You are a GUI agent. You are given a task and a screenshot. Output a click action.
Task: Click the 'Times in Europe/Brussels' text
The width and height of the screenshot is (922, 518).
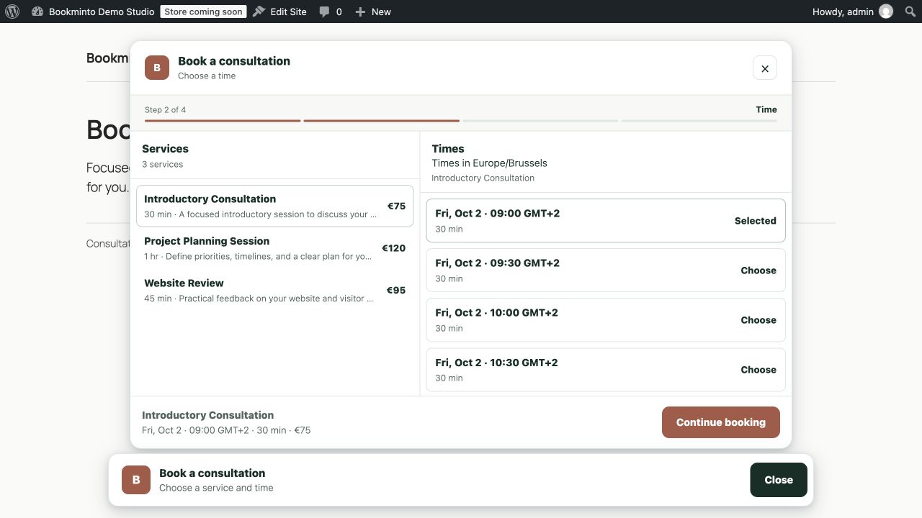pos(490,163)
